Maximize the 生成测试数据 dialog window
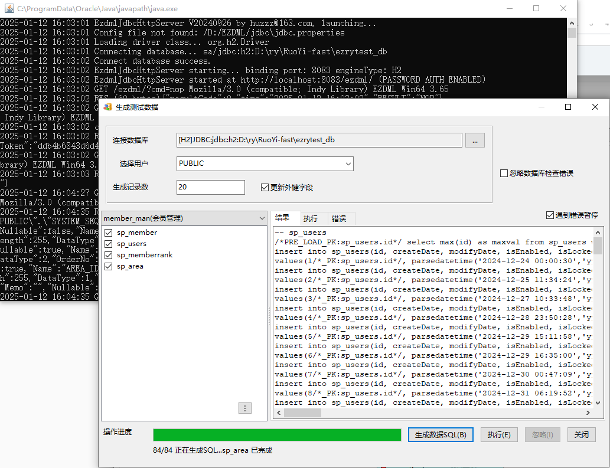The height and width of the screenshot is (468, 610). 568,107
